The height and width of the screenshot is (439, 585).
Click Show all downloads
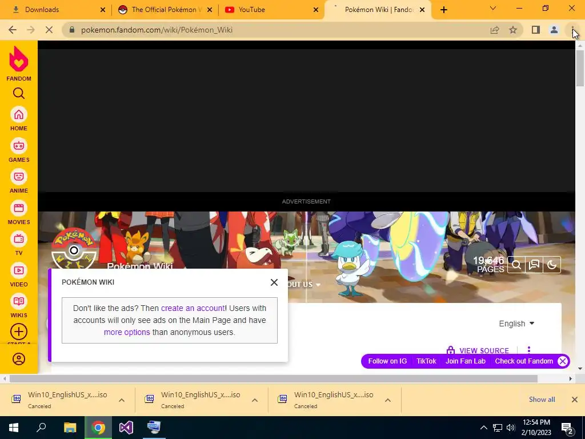pos(542,400)
